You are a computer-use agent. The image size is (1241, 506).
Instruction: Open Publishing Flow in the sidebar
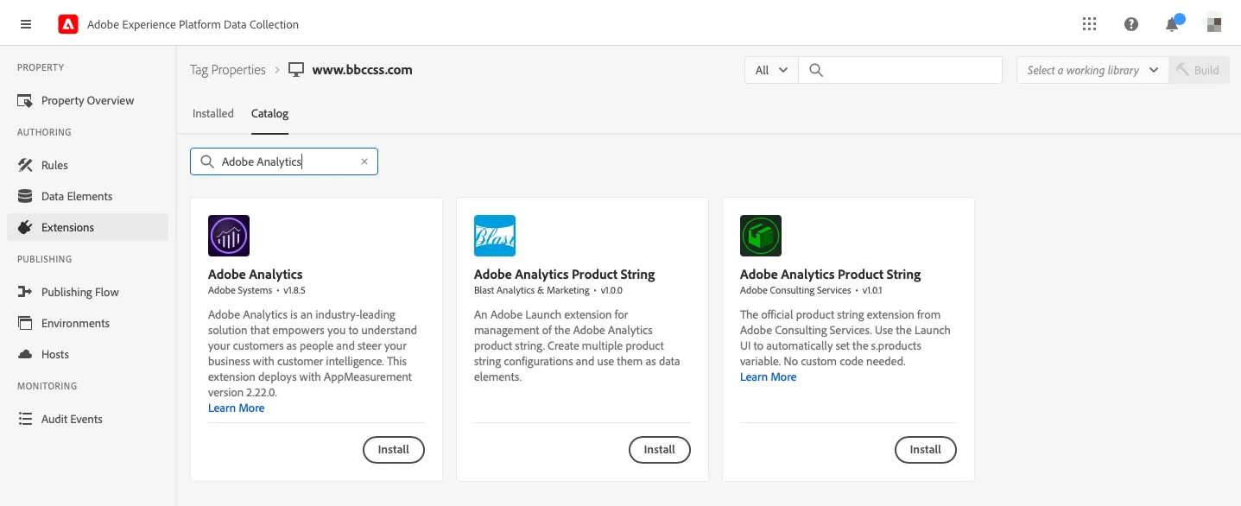[x=87, y=292]
